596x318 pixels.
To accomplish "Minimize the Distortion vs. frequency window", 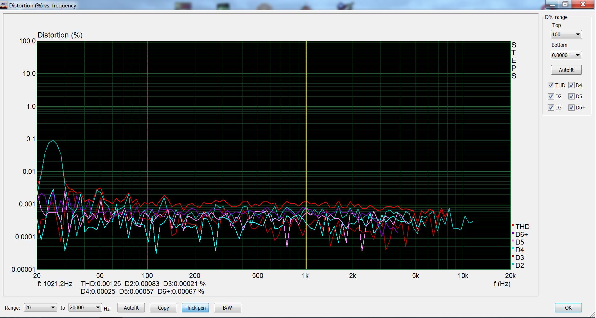I will click(553, 4).
